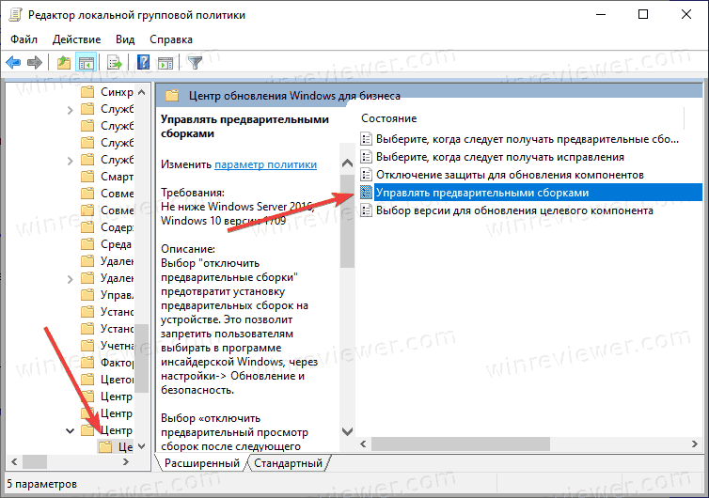Click the Состояние column header
This screenshot has height=498, width=709.
pyautogui.click(x=389, y=118)
